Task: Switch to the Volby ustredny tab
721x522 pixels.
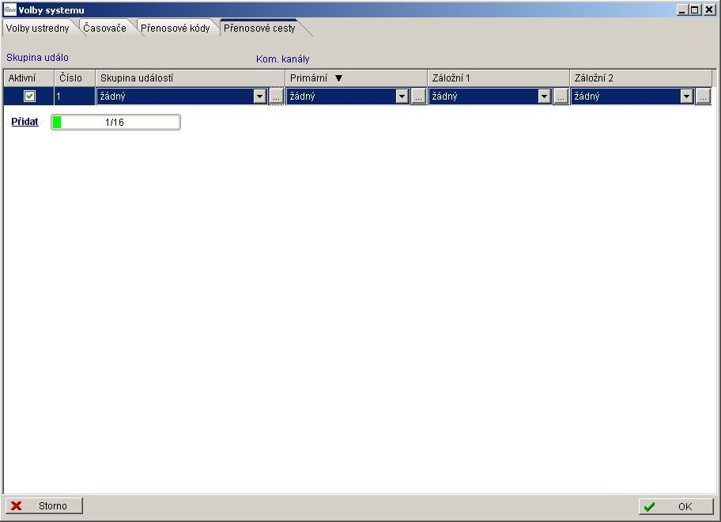Action: point(37,28)
